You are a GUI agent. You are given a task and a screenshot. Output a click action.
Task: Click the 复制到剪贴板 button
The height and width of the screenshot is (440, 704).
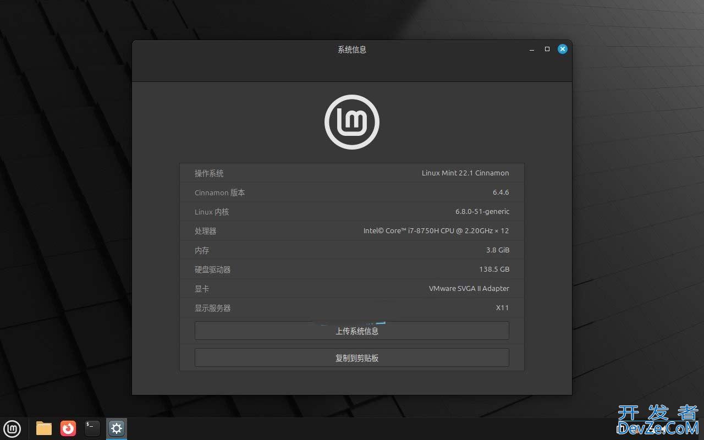click(352, 358)
